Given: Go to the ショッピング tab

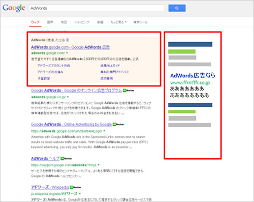Looking at the screenshot, I should point(82,22).
